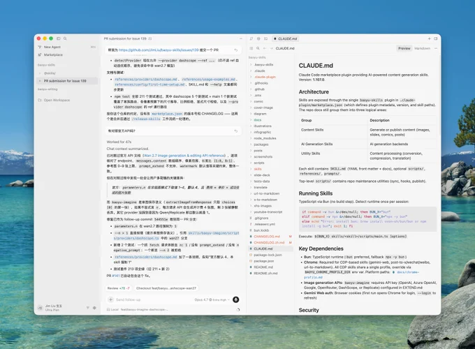
Task: Expand the docs folder
Action: (x=258, y=120)
